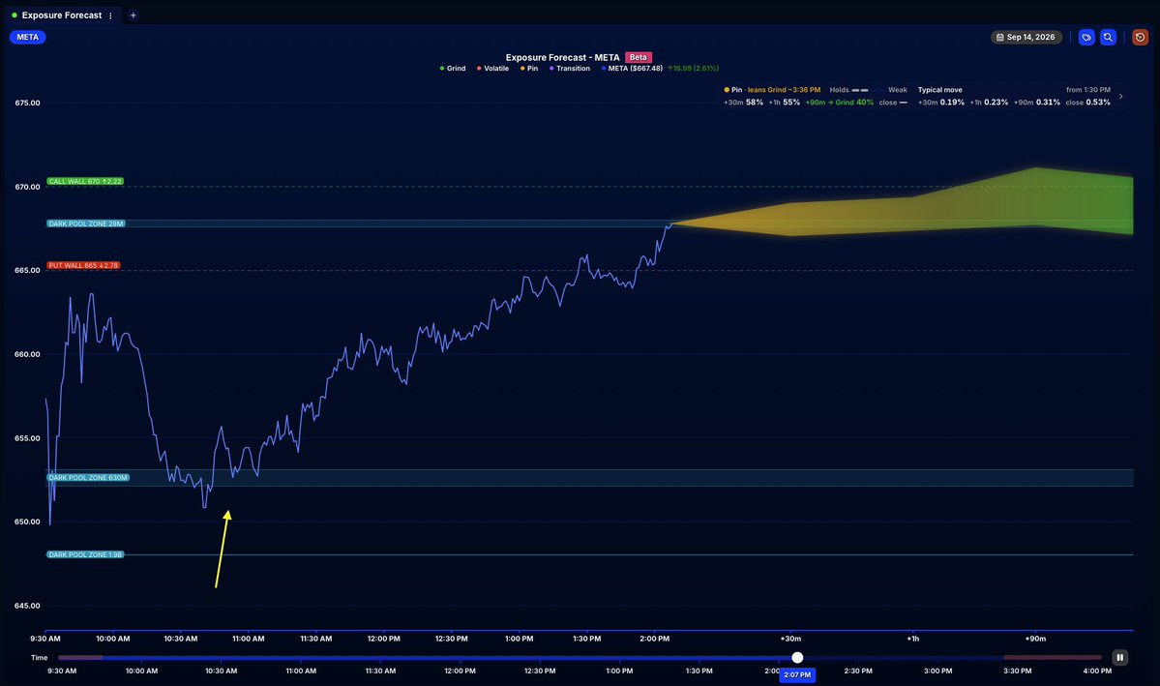Toggle the Transition legend item
1160x686 pixels.
570,68
